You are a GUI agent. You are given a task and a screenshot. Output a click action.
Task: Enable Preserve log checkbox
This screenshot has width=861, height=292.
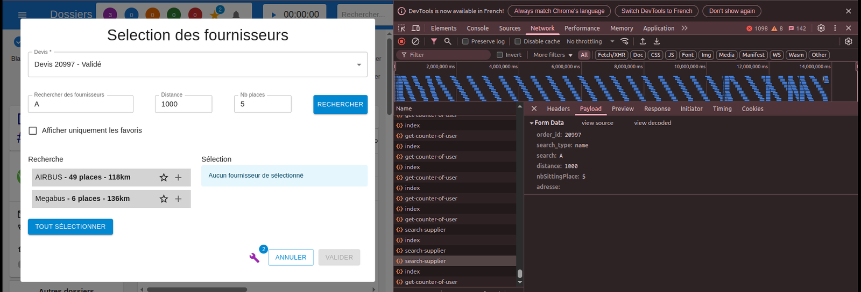point(465,41)
